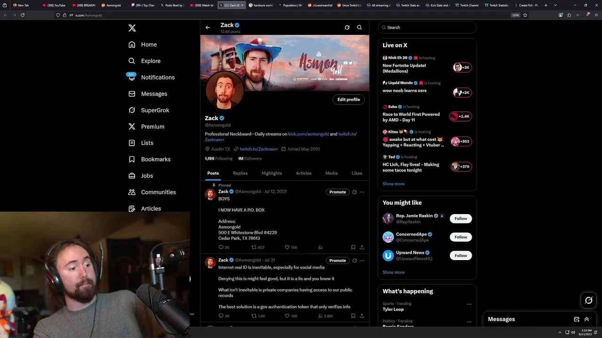Click the Jobs briefcase icon

[x=132, y=176]
